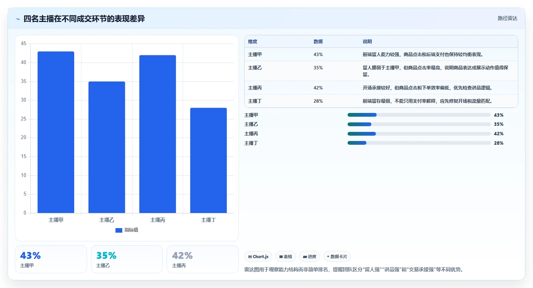Click the 主播丁 progress bar

click(x=419, y=143)
